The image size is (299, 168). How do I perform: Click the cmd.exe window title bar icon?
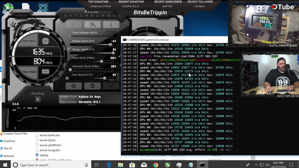(125, 40)
